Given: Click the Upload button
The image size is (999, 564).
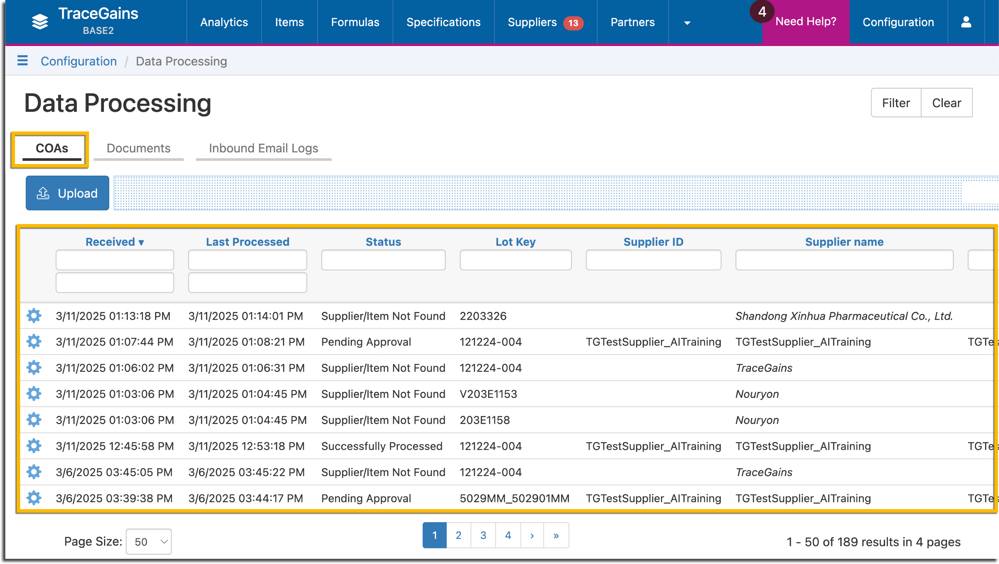Looking at the screenshot, I should 68,193.
